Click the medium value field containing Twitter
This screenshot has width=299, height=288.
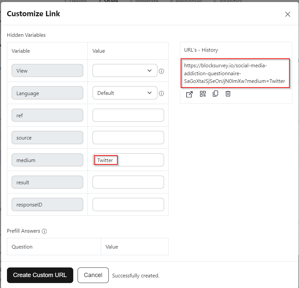(x=128, y=160)
